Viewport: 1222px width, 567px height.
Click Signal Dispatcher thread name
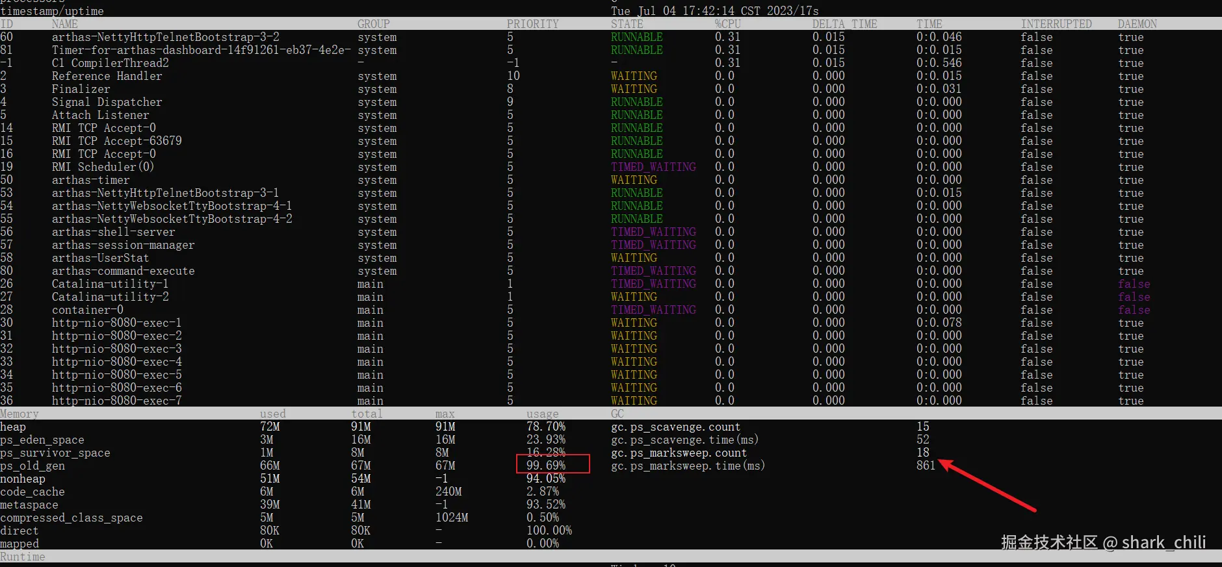tap(107, 102)
